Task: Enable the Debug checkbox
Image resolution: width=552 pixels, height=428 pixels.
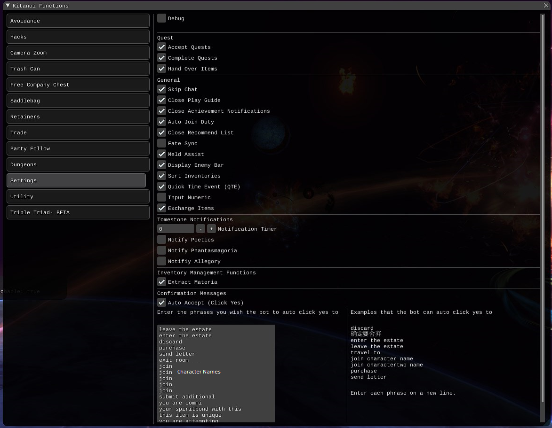Action: pyautogui.click(x=162, y=18)
